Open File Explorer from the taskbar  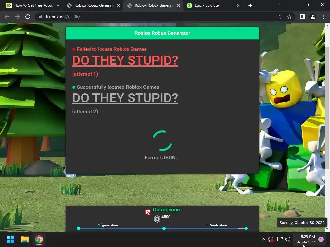tap(24, 239)
